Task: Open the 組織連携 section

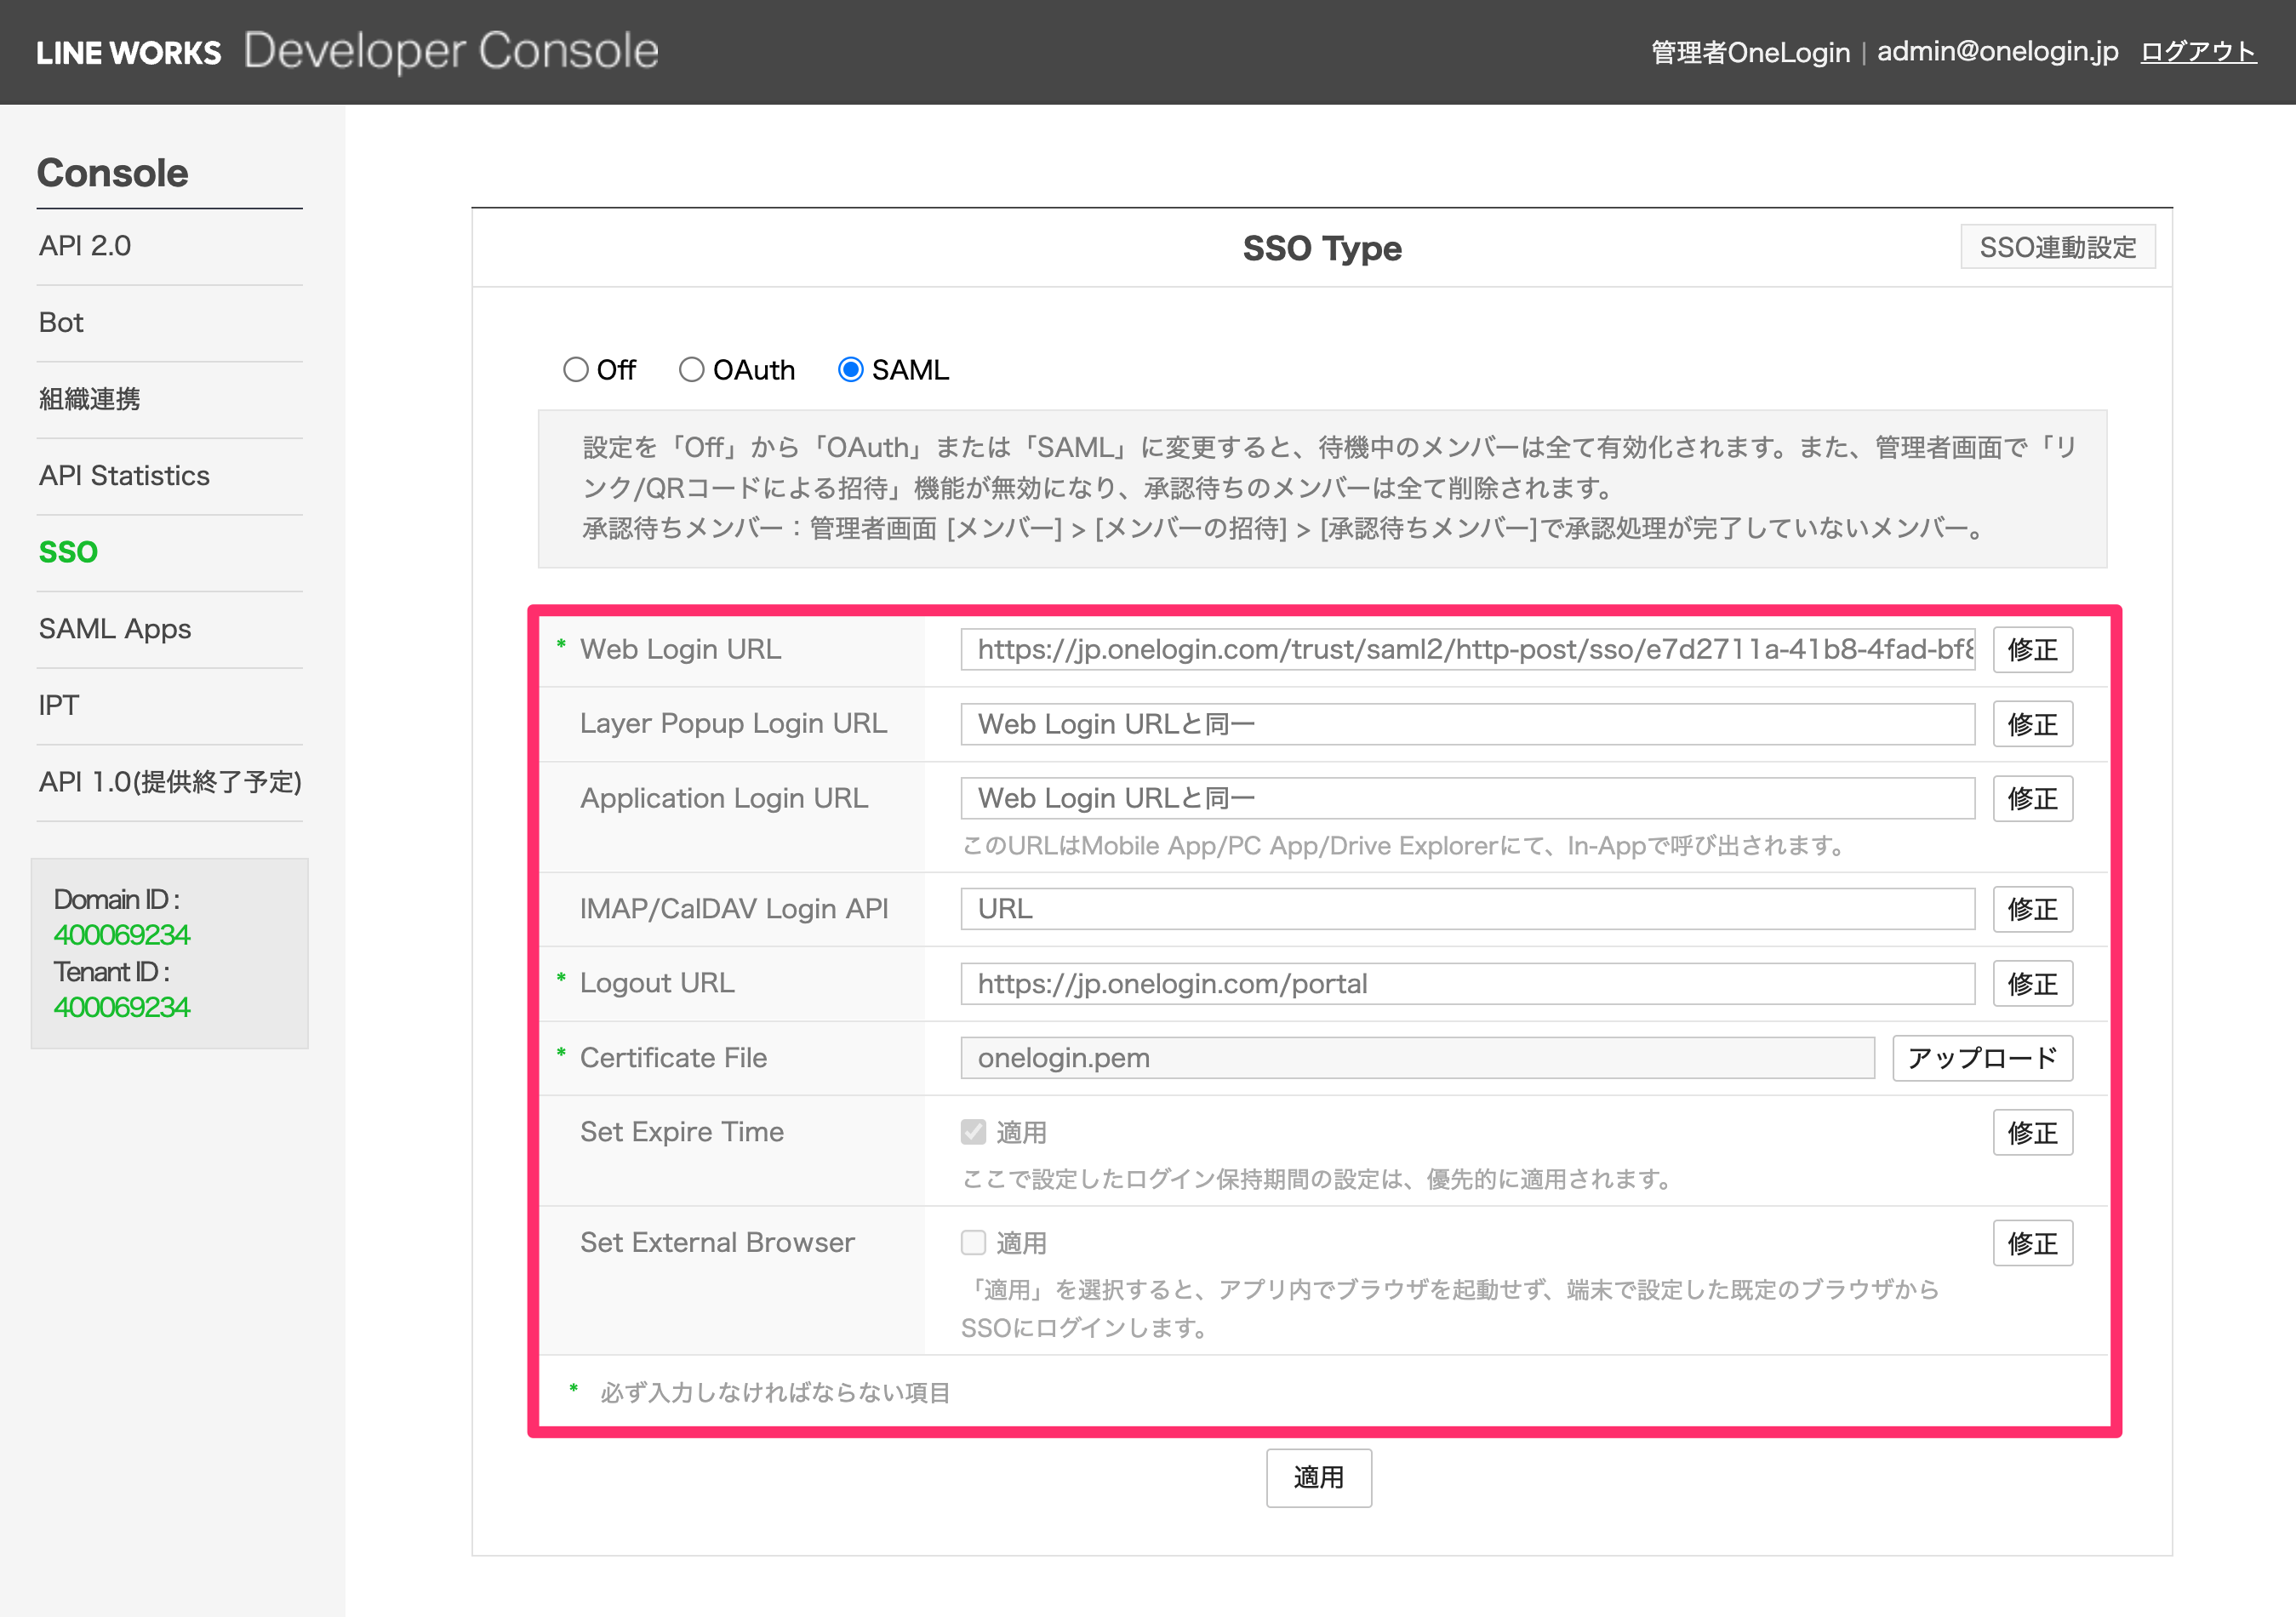Action: click(x=89, y=399)
